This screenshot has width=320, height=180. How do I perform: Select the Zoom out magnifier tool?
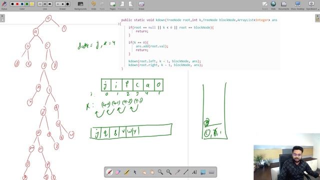coord(169,172)
